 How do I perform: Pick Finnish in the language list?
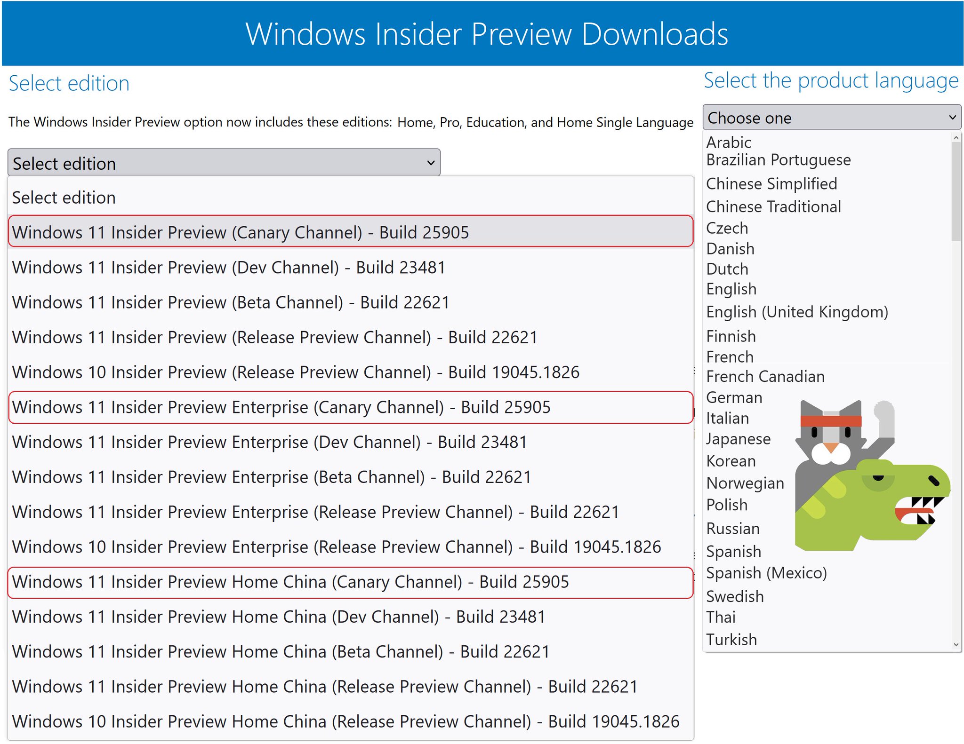(x=731, y=336)
